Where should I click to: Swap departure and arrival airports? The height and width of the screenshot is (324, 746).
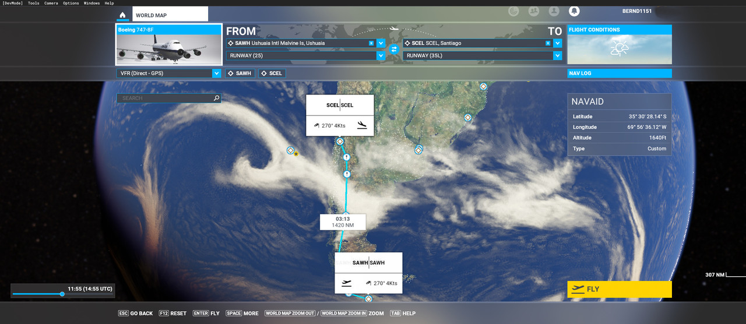coord(393,49)
